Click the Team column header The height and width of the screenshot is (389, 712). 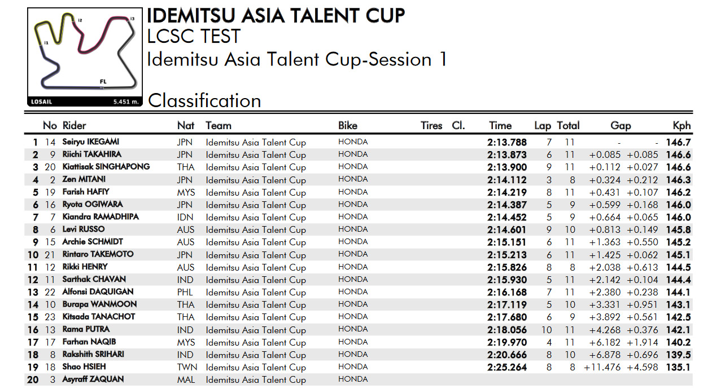pyautogui.click(x=218, y=126)
